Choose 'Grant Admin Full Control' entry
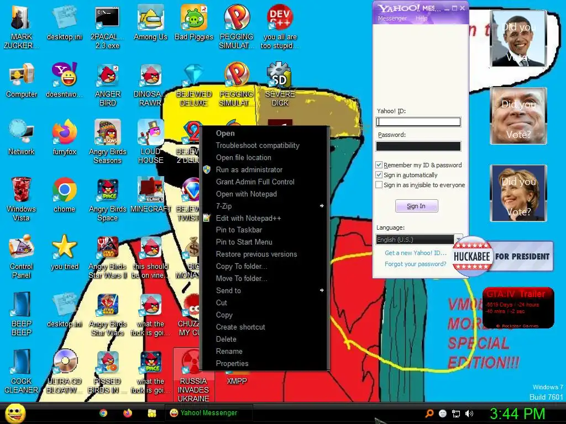This screenshot has width=566, height=424. click(265, 182)
